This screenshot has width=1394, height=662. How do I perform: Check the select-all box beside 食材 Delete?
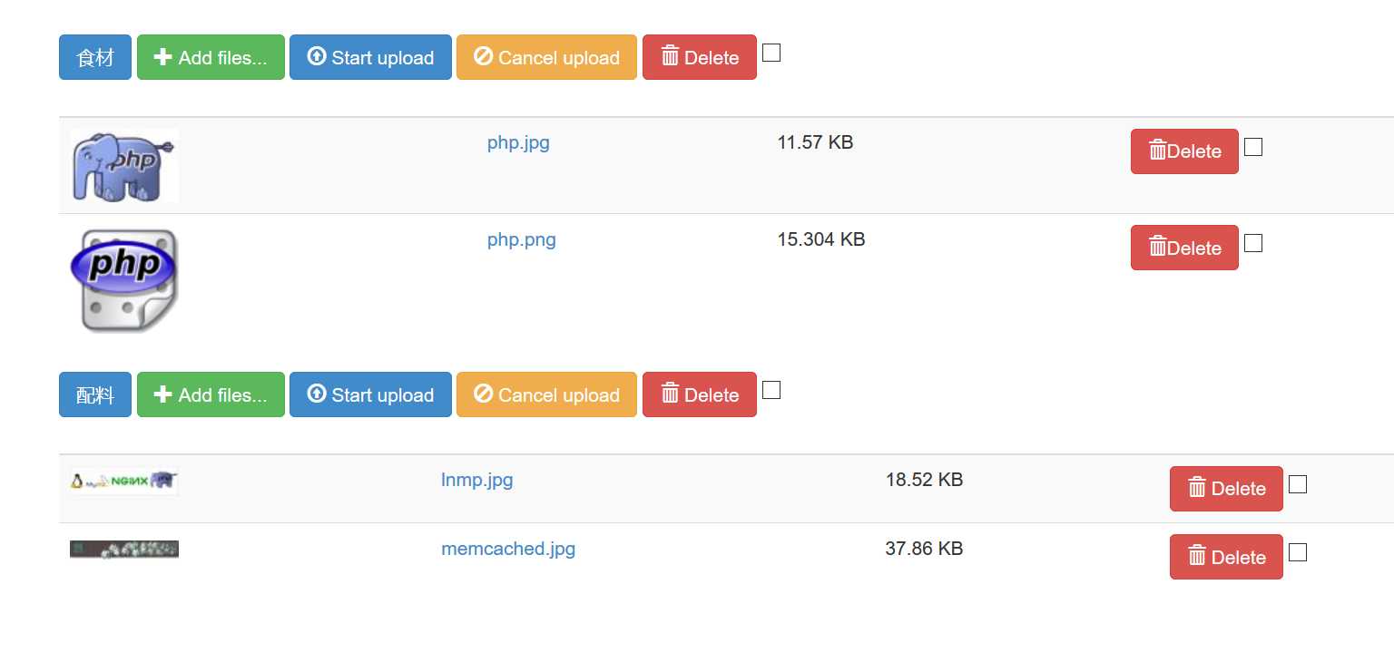tap(771, 53)
